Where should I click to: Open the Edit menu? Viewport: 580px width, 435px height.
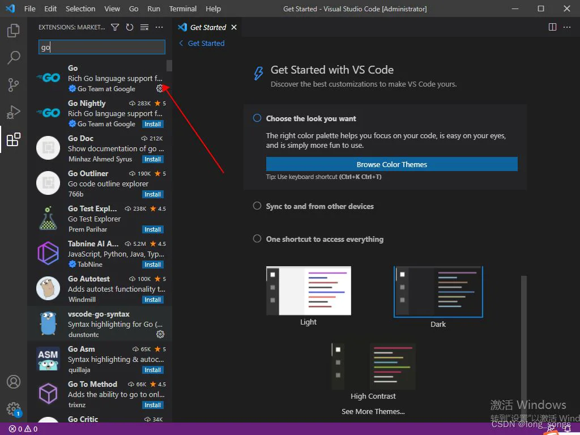[50, 8]
